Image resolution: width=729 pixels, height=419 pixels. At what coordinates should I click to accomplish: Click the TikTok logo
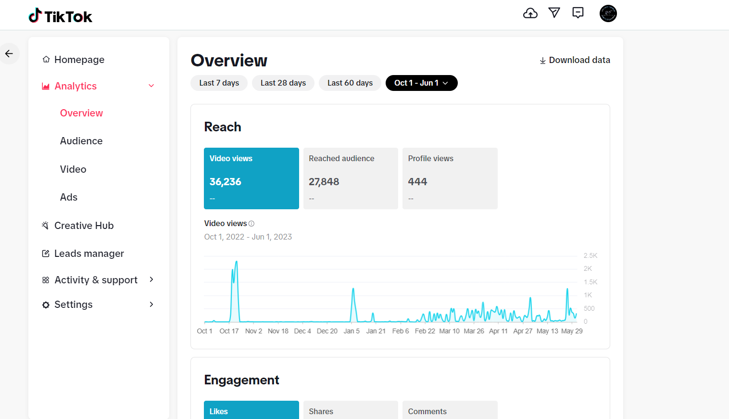tap(60, 16)
